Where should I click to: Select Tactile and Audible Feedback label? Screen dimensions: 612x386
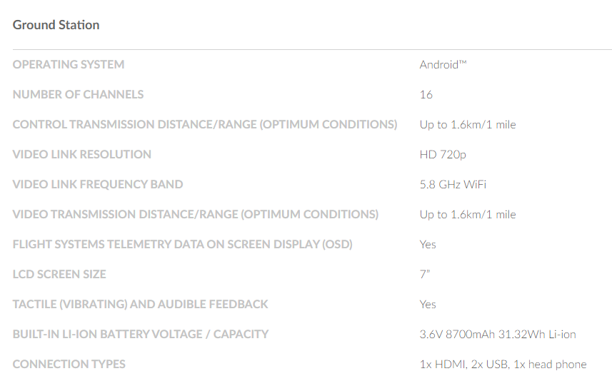140,304
